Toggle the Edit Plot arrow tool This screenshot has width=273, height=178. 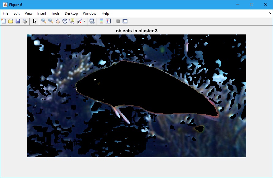35,21
